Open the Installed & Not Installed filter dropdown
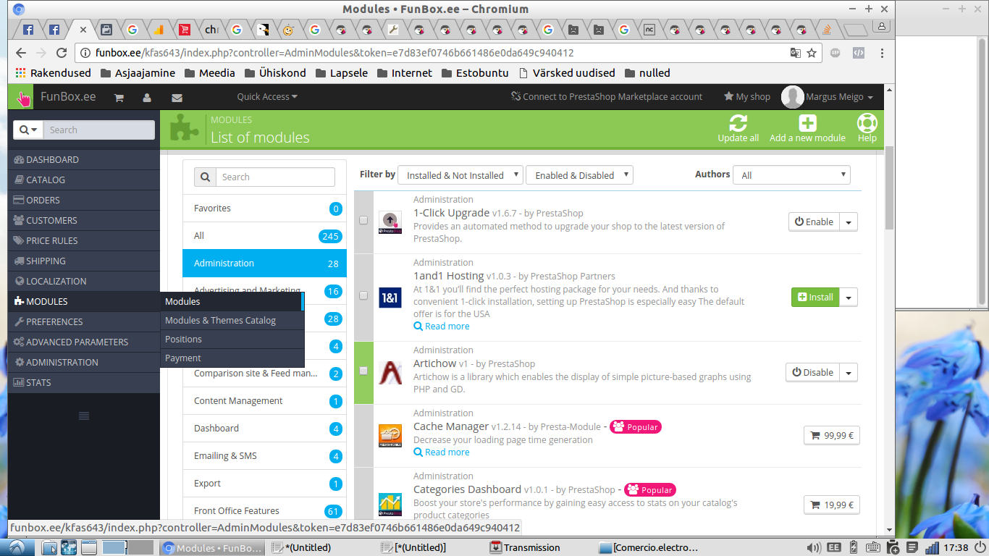The height and width of the screenshot is (556, 989). (x=460, y=175)
